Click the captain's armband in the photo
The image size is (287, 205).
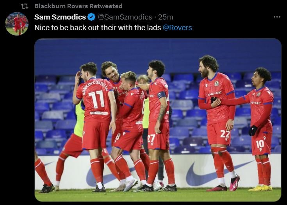(x=162, y=95)
